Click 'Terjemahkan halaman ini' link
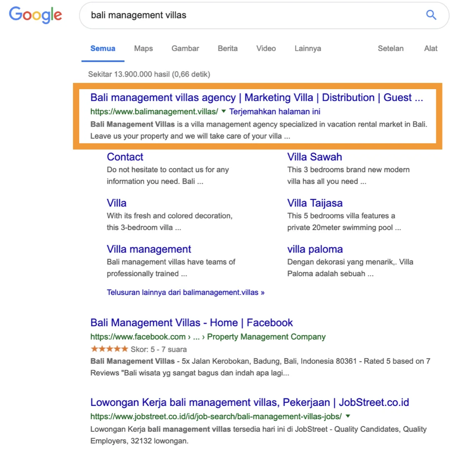Viewport: 450px width, 450px height. coord(275,112)
